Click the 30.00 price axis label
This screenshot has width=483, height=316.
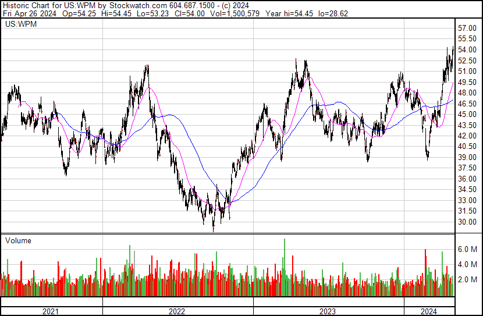coord(467,222)
